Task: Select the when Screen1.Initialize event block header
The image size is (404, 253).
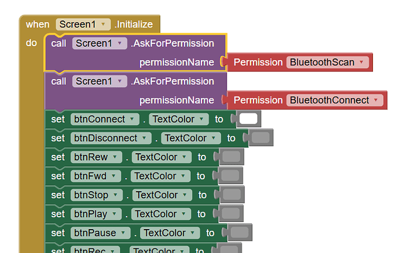Action: (x=90, y=24)
